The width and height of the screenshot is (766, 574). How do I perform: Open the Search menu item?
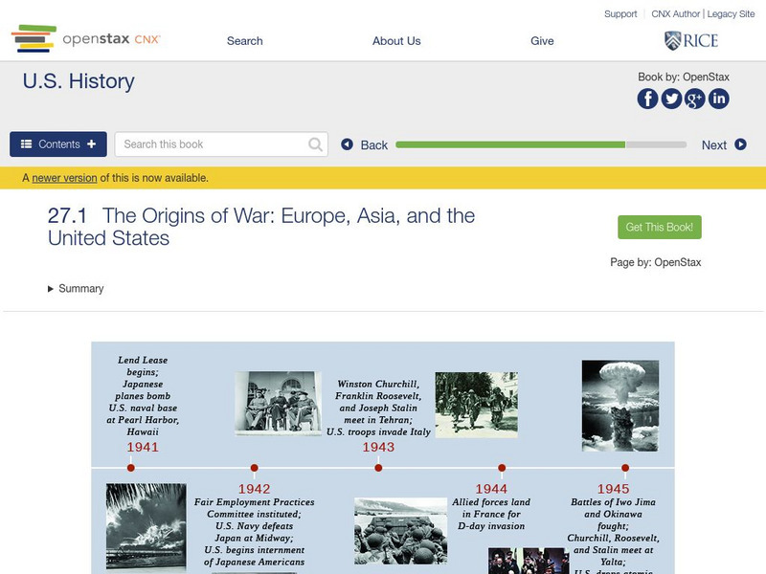coord(244,41)
